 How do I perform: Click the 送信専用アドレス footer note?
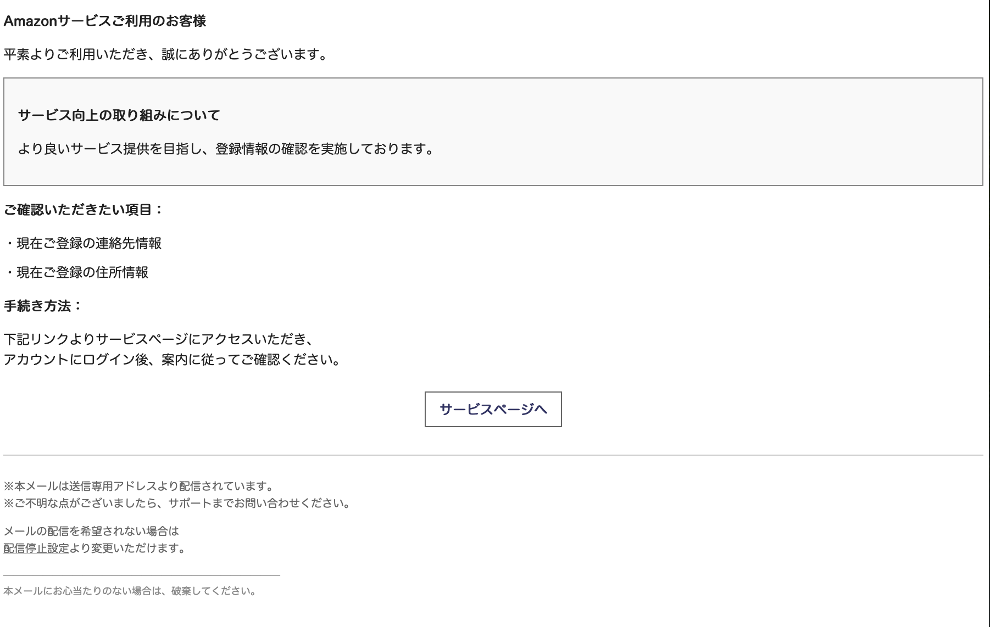138,486
